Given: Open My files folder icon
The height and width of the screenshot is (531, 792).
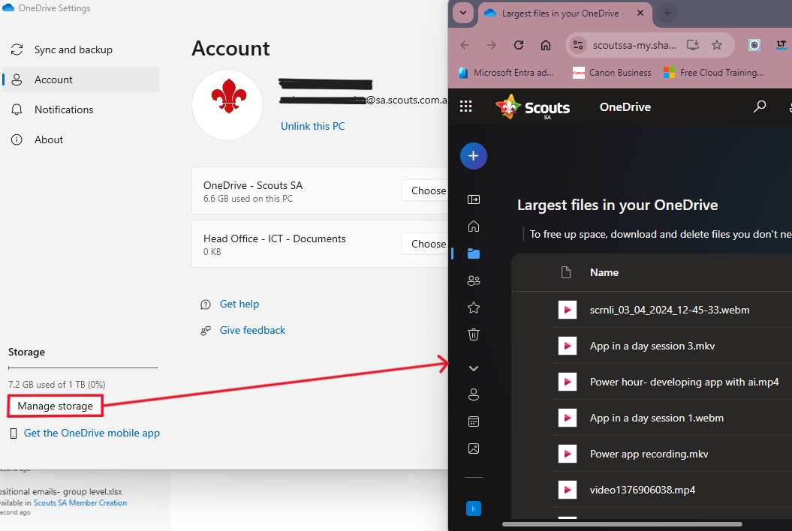Looking at the screenshot, I should click(473, 253).
